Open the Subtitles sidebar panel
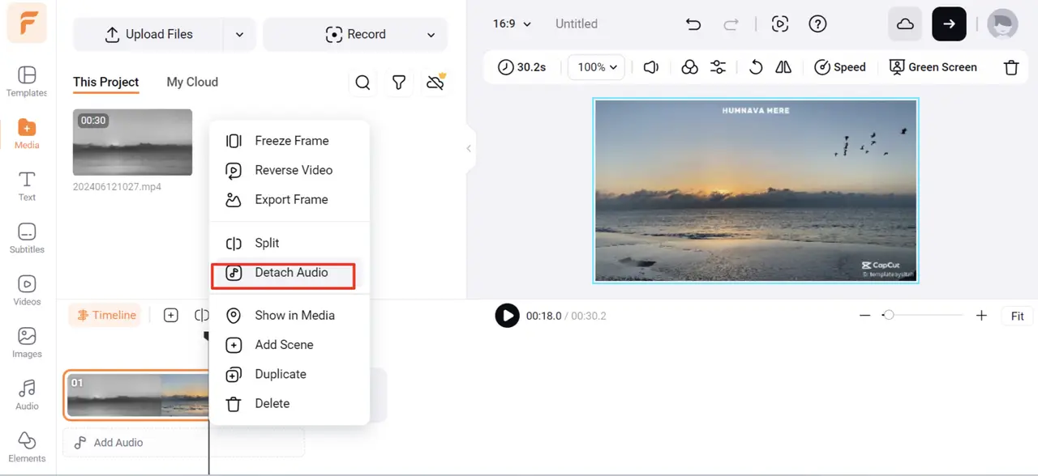 (27, 239)
